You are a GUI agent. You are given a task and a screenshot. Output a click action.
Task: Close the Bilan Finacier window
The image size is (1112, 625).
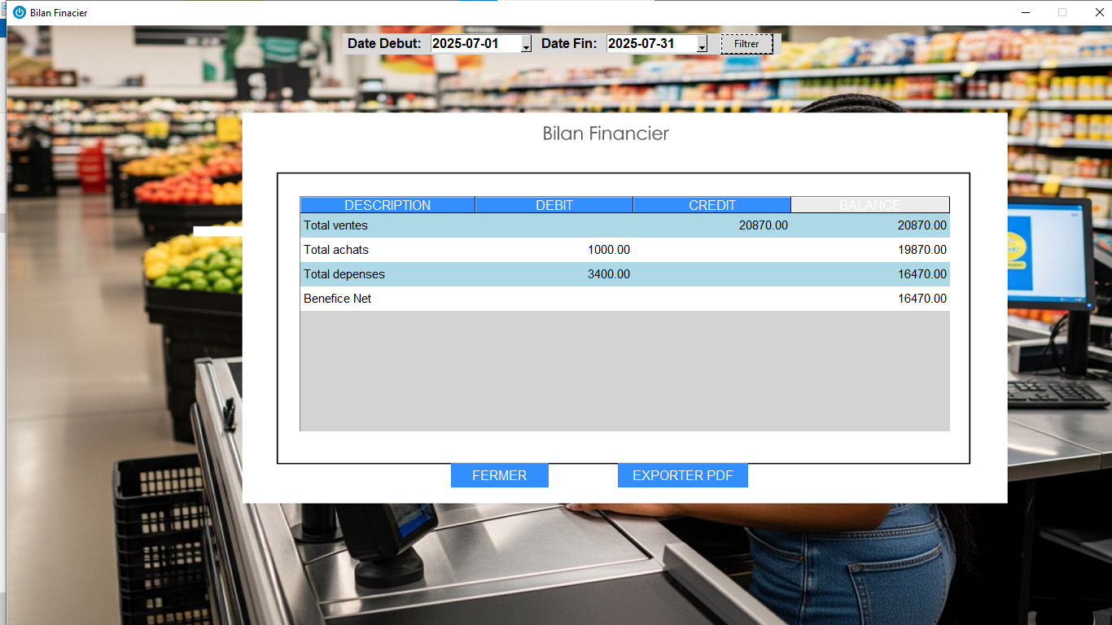[1099, 12]
